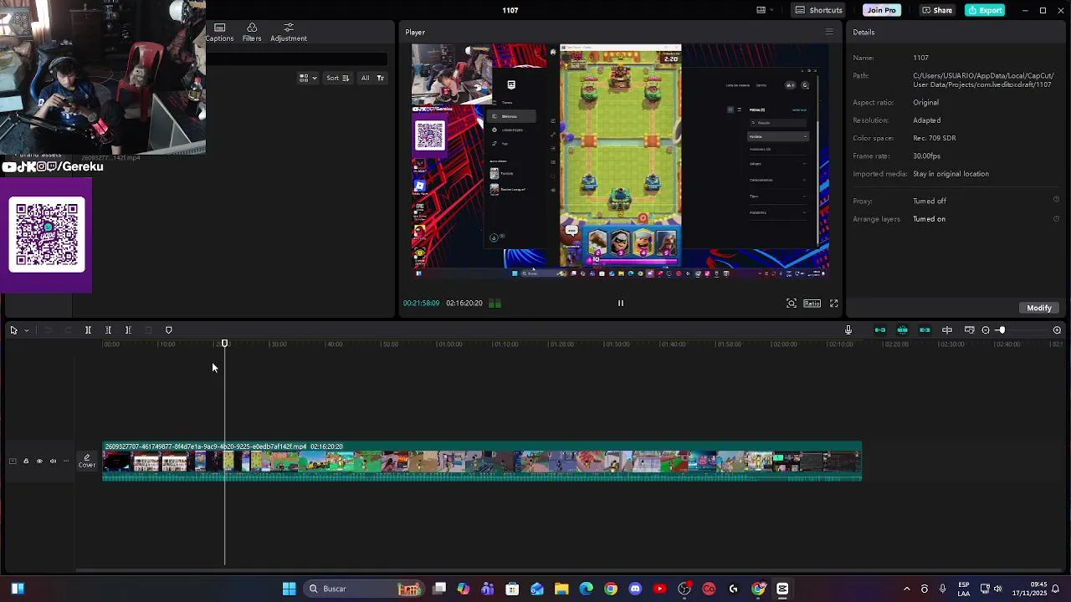The width and height of the screenshot is (1071, 602).
Task: Toggle preview axis icon
Action: 947,330
